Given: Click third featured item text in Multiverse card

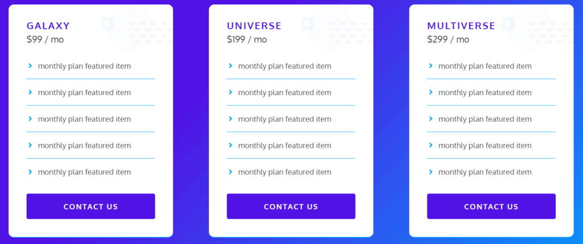Looking at the screenshot, I should coord(485,119).
